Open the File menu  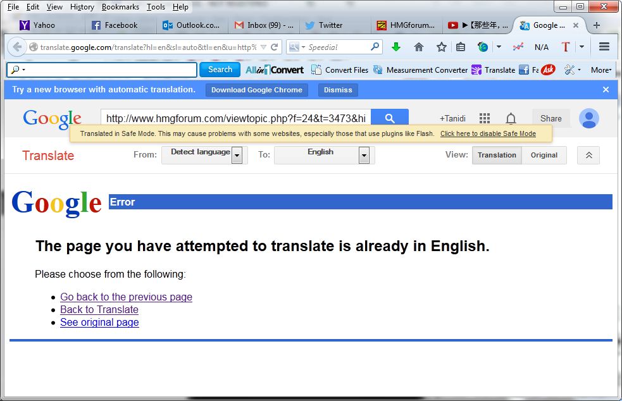(13, 7)
